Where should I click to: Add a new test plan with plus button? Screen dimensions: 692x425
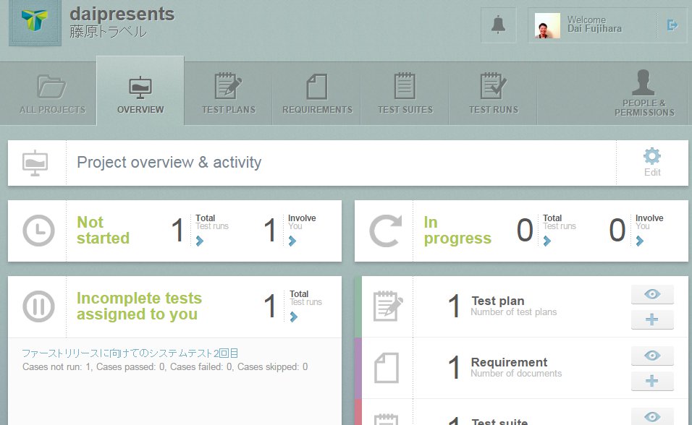click(x=651, y=320)
